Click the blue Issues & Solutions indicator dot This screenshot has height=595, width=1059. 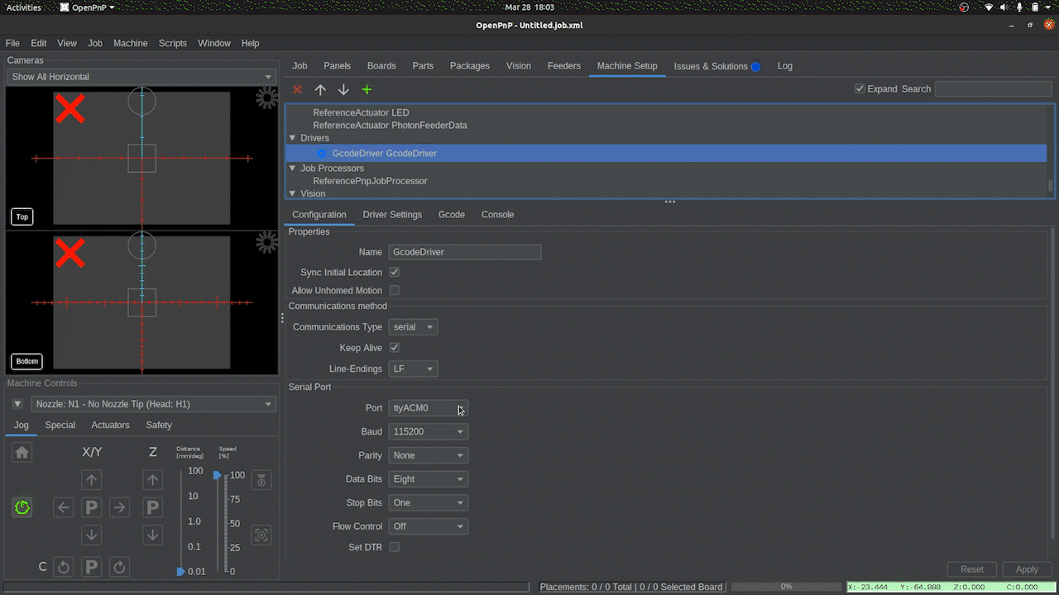[755, 66]
